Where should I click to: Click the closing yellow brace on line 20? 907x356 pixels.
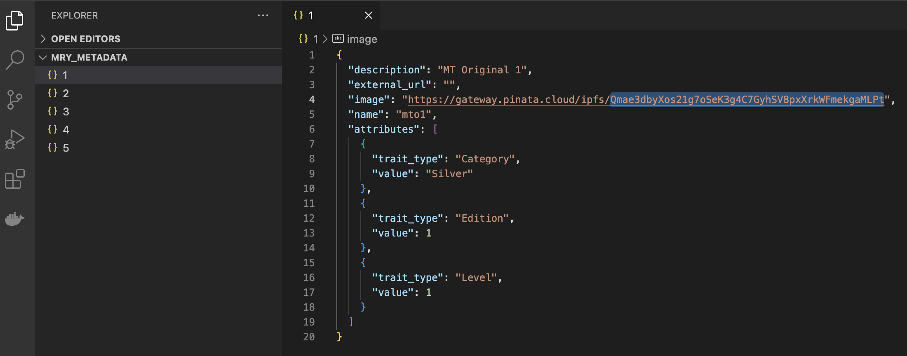[339, 337]
